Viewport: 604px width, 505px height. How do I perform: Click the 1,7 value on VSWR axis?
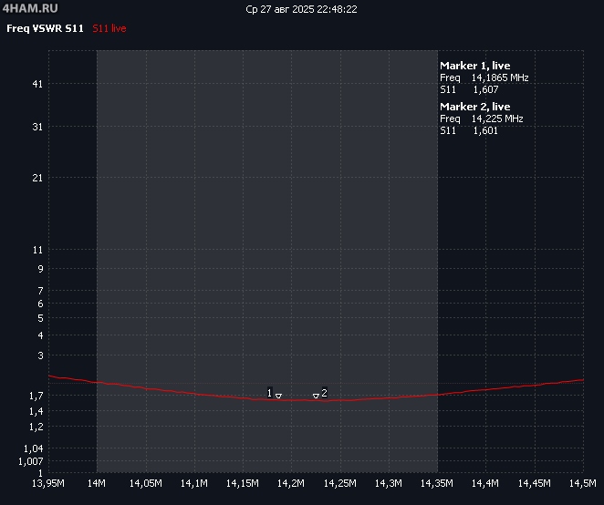[x=36, y=396]
